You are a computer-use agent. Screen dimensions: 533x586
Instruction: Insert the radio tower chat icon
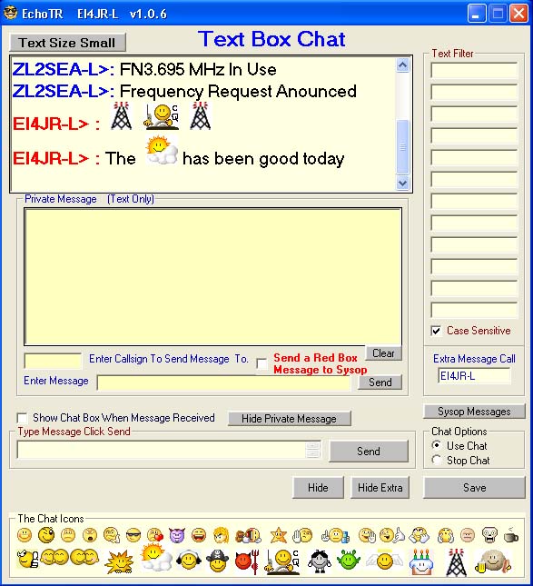click(456, 561)
